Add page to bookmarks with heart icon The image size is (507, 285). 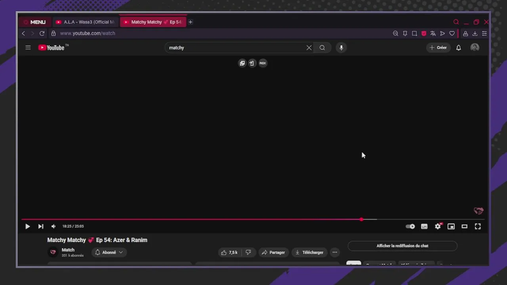[x=452, y=34]
